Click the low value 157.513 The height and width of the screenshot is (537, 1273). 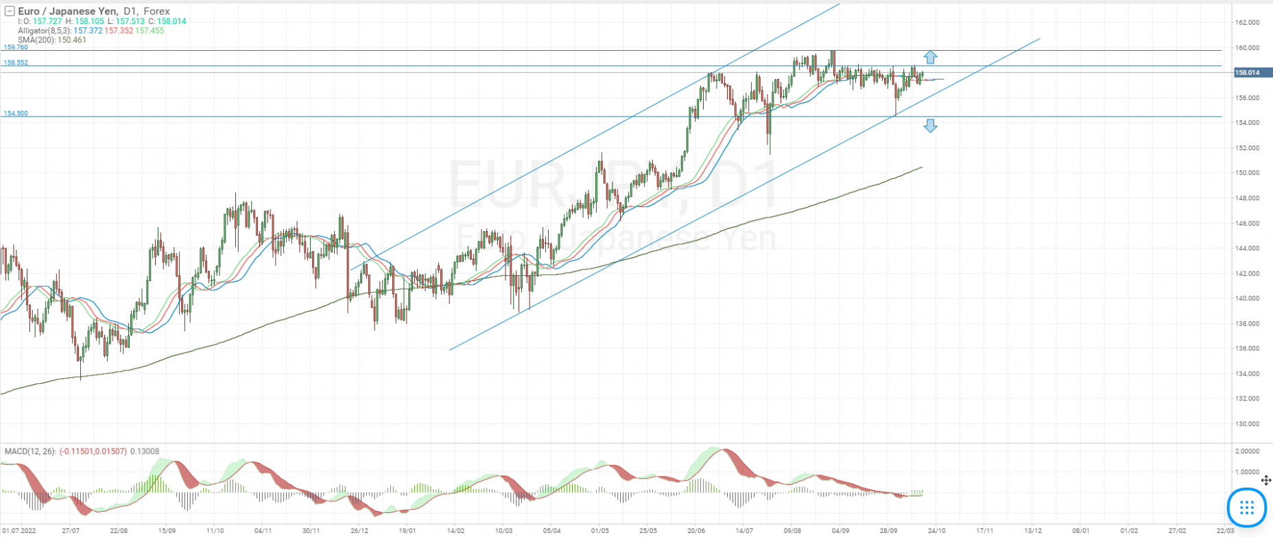click(x=130, y=21)
